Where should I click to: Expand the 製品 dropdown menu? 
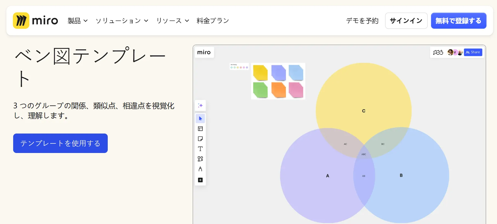pyautogui.click(x=78, y=21)
